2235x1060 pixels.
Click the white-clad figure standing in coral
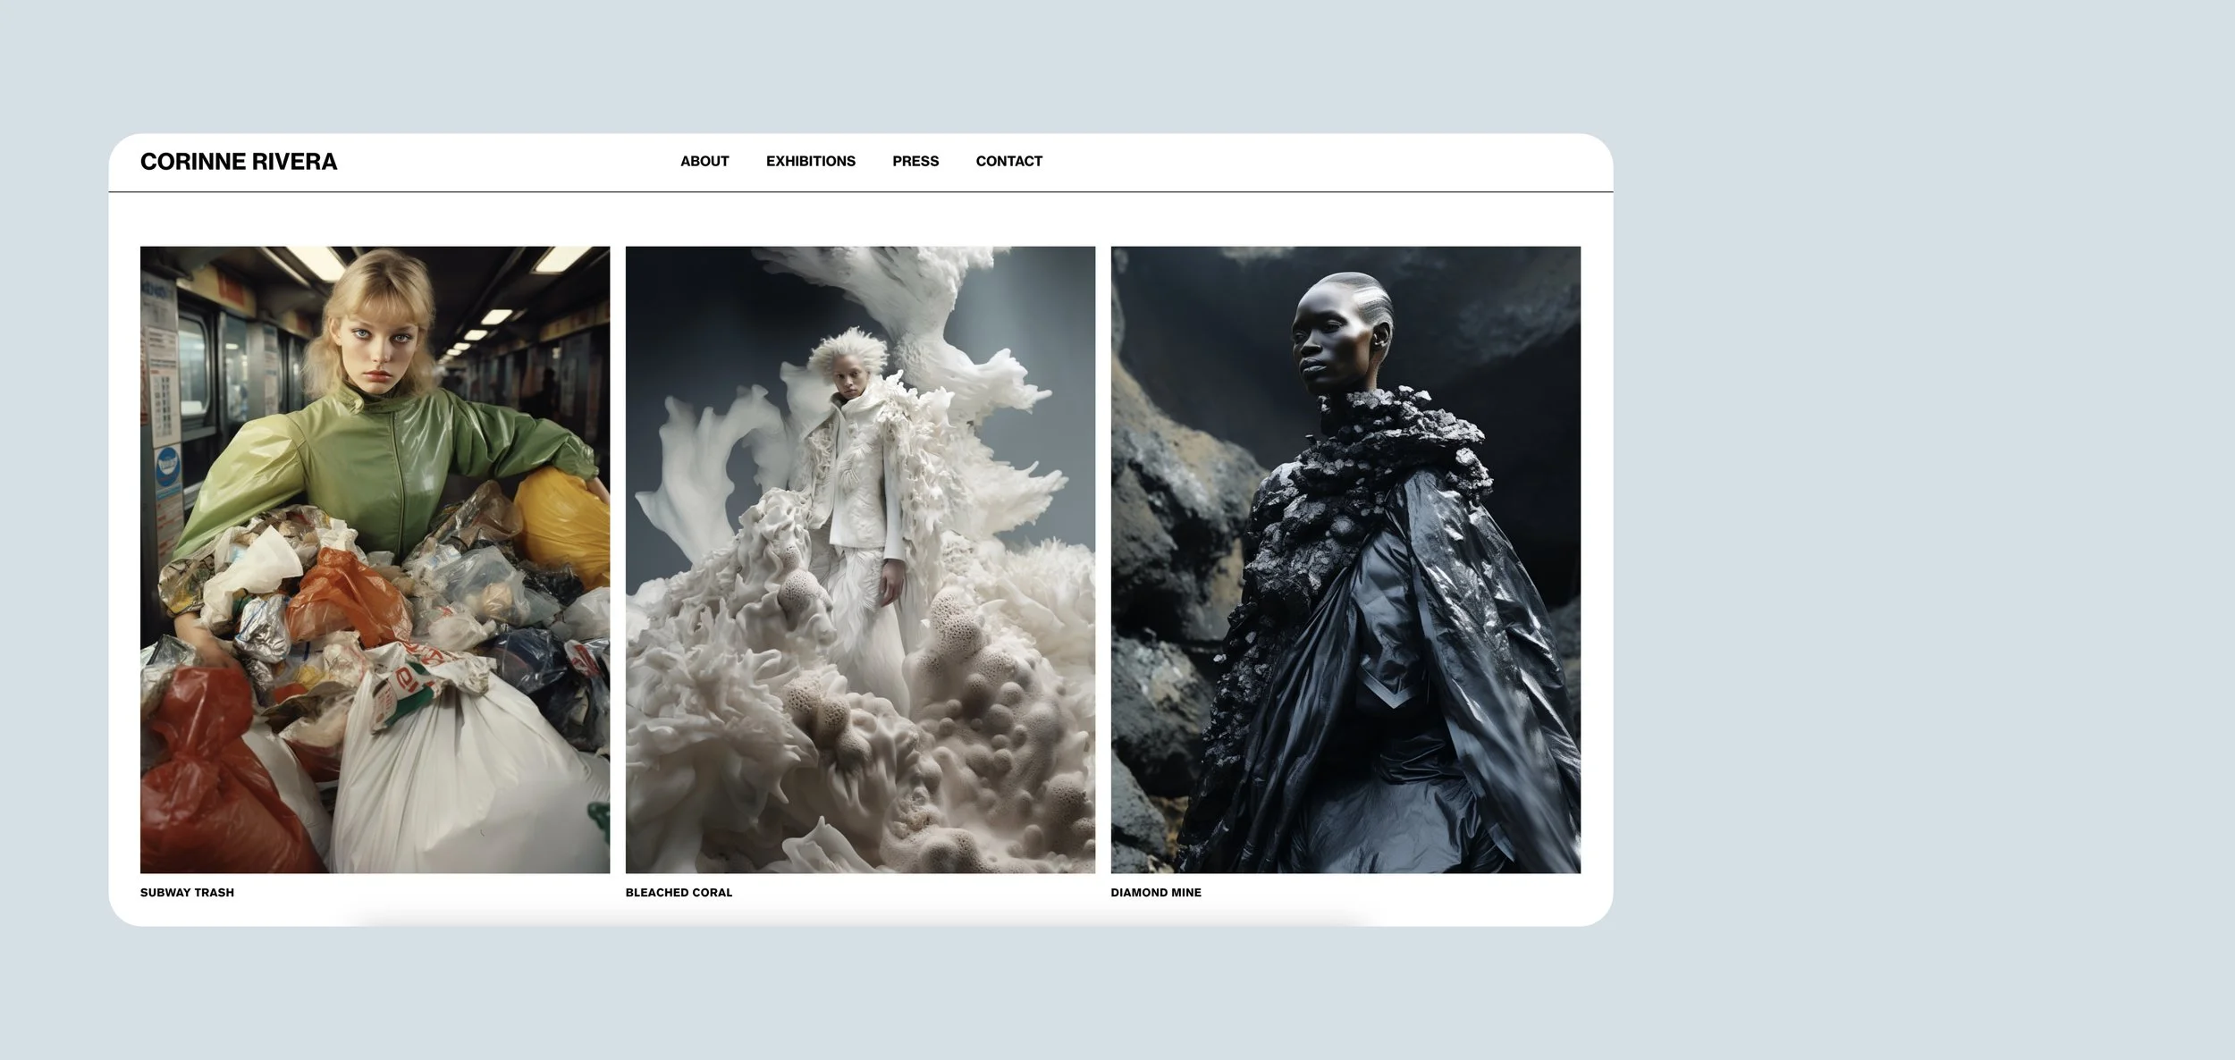(x=856, y=483)
